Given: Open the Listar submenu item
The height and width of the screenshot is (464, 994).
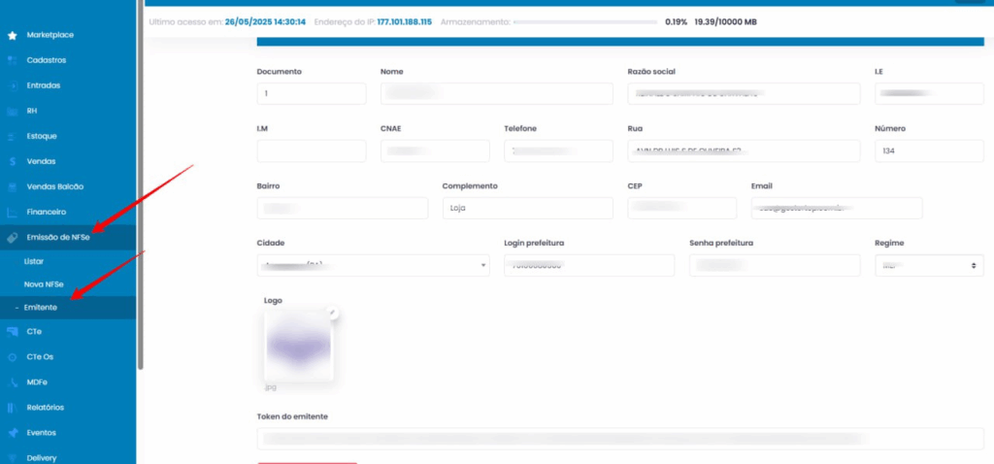Looking at the screenshot, I should 34,261.
